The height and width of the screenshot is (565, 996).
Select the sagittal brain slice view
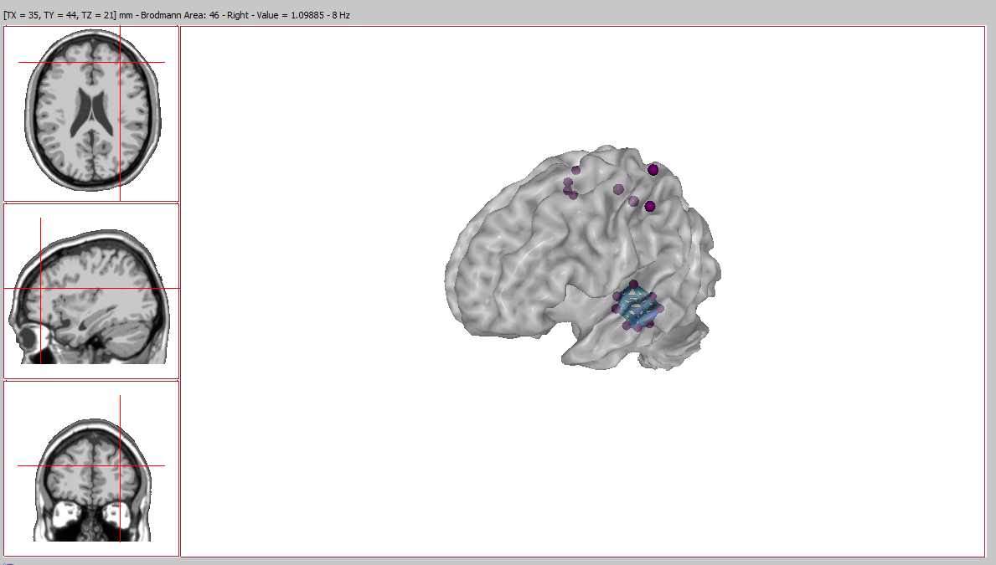pos(91,290)
